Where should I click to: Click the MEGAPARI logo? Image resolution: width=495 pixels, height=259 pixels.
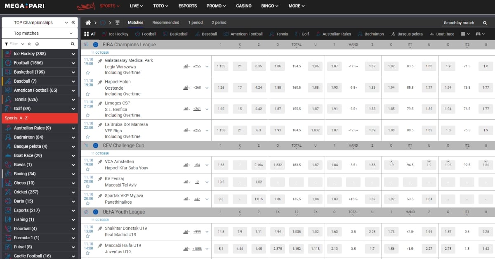click(x=25, y=6)
